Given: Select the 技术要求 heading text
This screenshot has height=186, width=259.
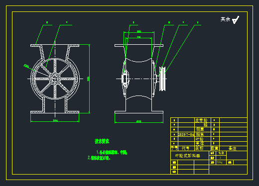Looking at the screenshot, I should [x=102, y=141].
